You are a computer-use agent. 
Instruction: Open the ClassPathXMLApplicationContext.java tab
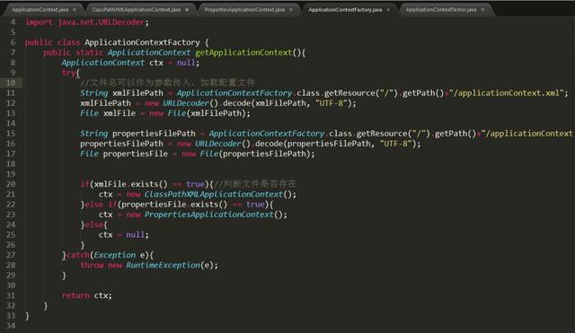(x=137, y=10)
